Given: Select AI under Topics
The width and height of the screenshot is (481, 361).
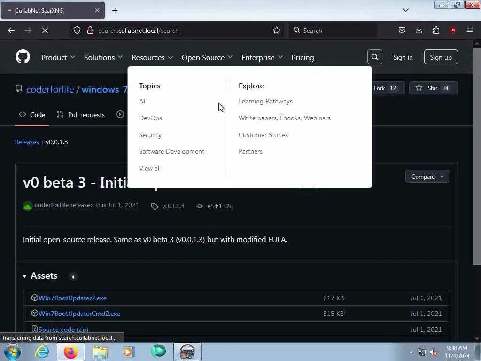Looking at the screenshot, I should (142, 101).
